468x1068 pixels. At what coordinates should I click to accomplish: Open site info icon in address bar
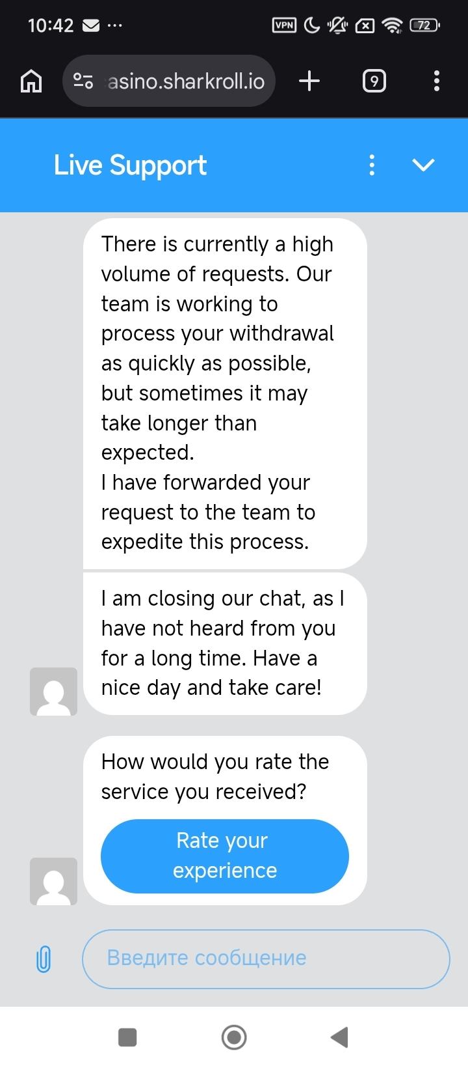83,81
